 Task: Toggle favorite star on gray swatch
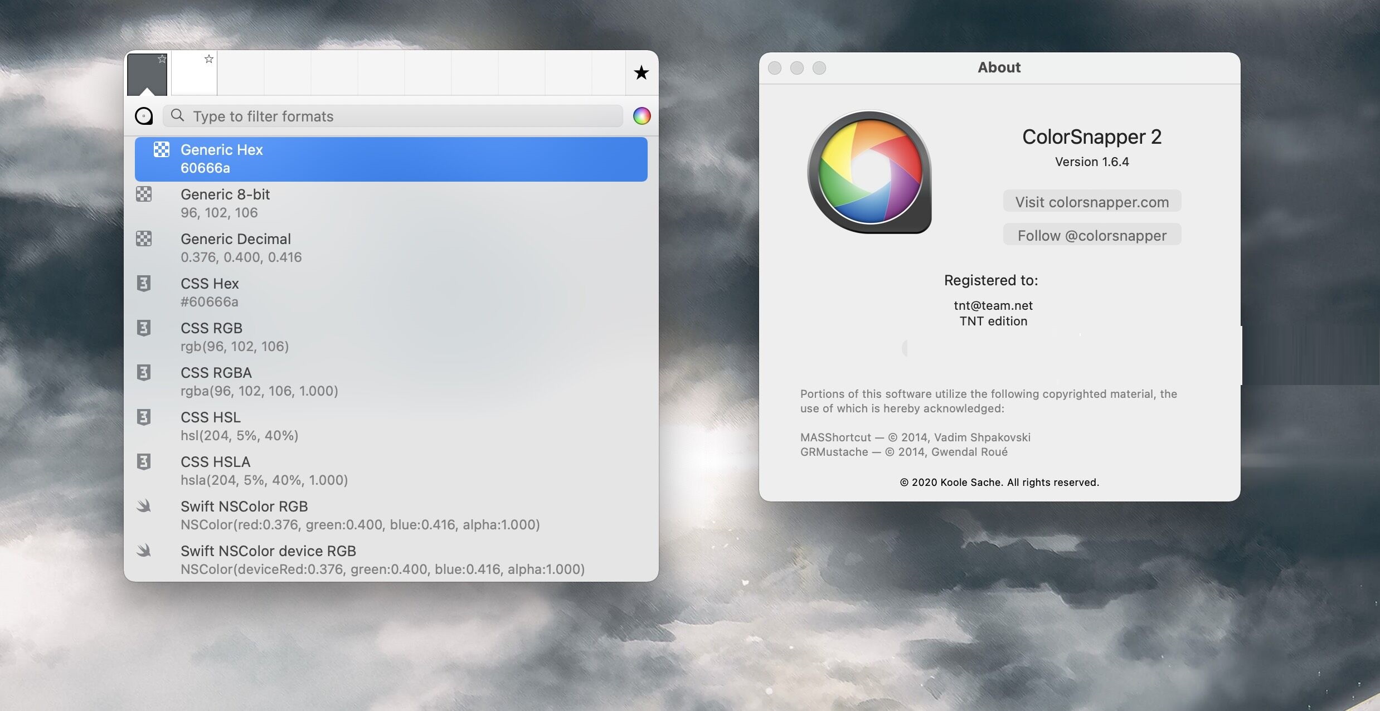[x=162, y=59]
